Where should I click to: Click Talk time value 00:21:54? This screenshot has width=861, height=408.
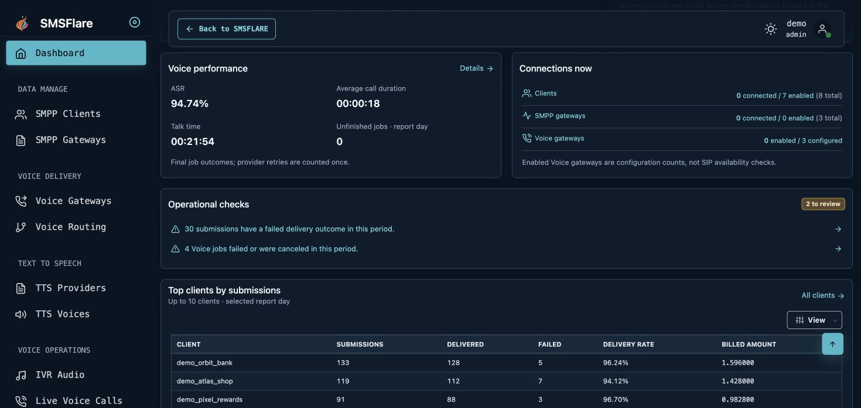(x=193, y=141)
